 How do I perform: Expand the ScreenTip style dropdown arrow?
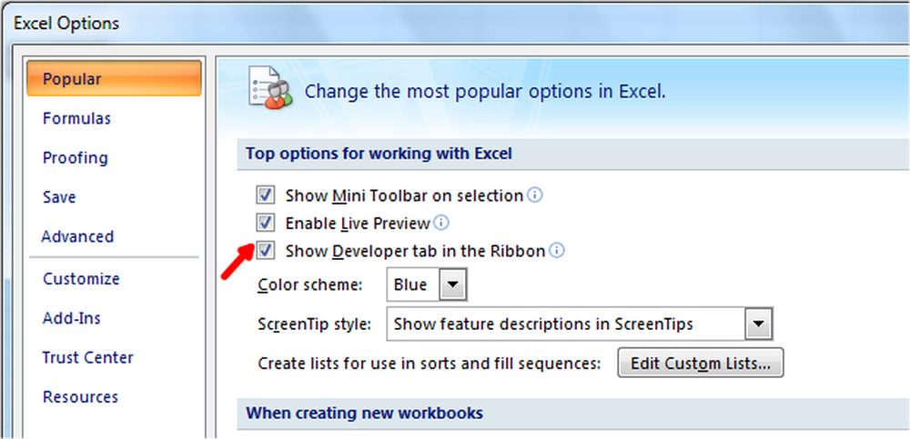click(758, 324)
